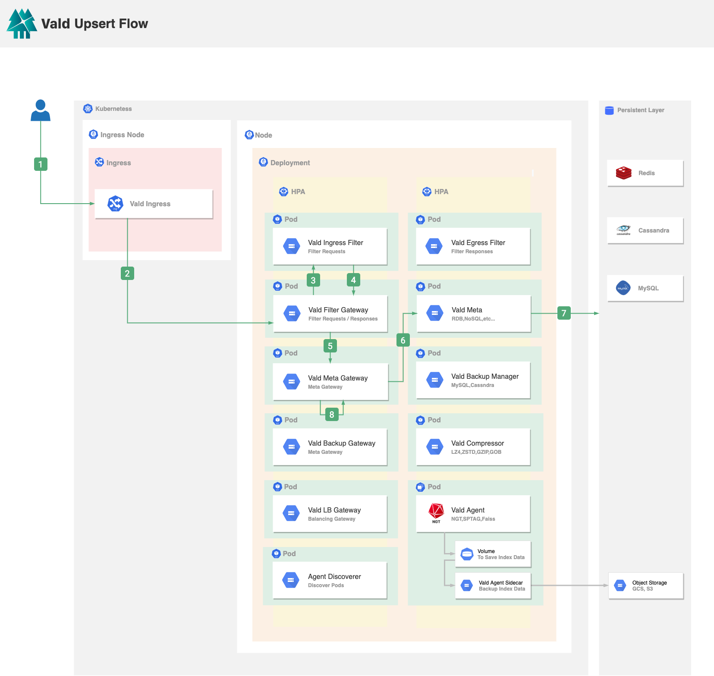The height and width of the screenshot is (676, 714).
Task: Click the Pod icon above Vald Agent
Action: point(421,487)
